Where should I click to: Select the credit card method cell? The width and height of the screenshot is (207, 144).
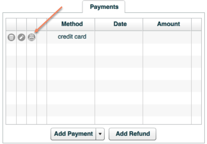tap(72, 37)
